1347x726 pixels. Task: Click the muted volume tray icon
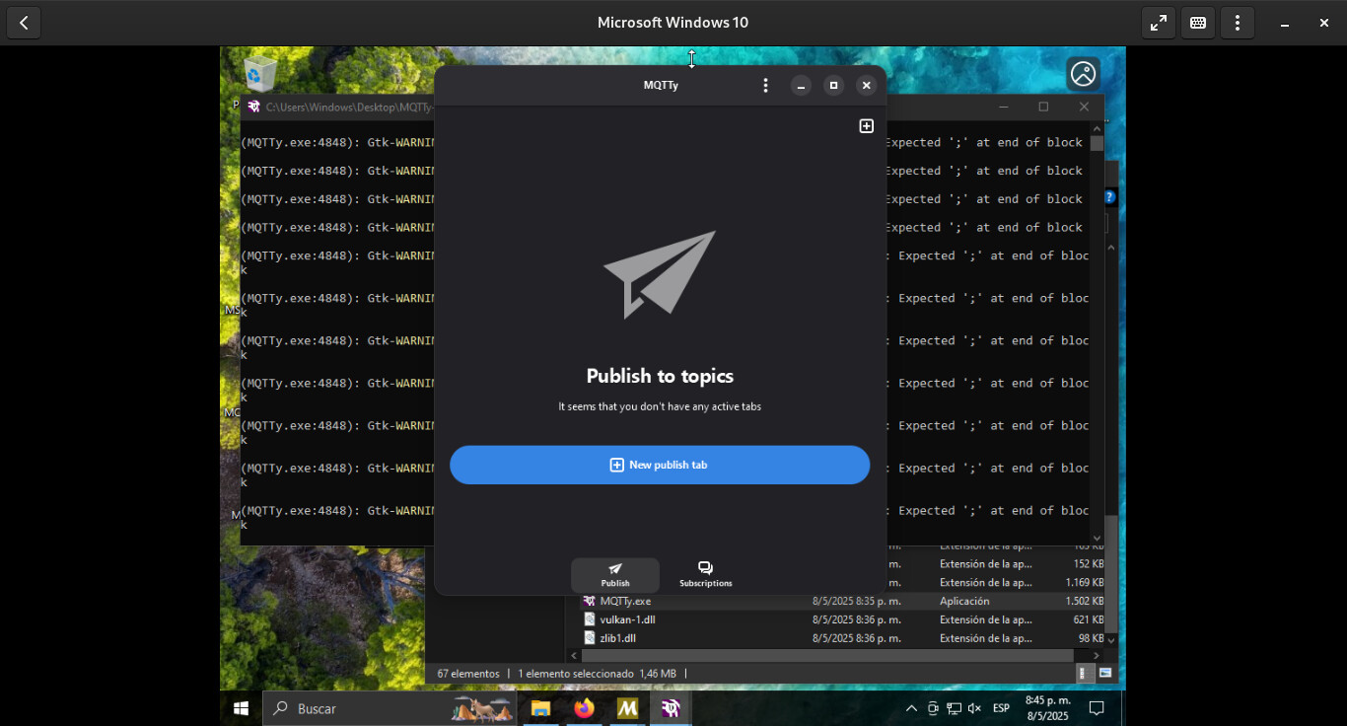[x=974, y=708]
